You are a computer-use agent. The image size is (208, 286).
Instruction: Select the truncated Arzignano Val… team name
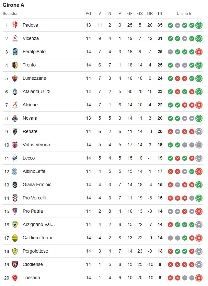pyautogui.click(x=39, y=224)
